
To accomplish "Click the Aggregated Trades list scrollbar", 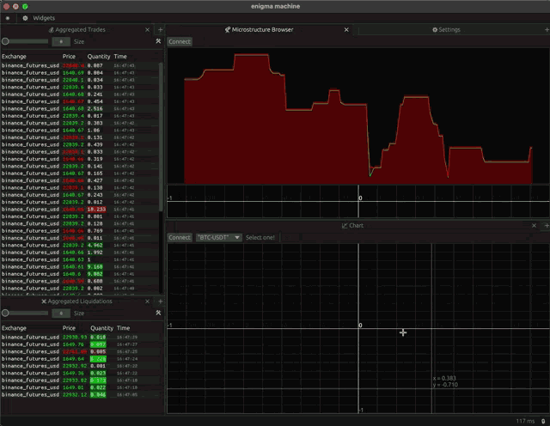I will pos(161,137).
